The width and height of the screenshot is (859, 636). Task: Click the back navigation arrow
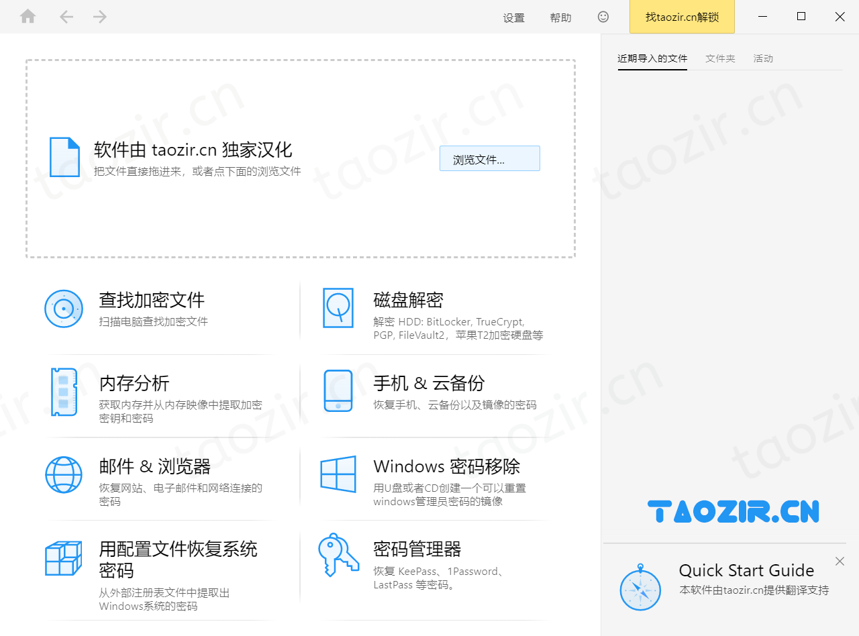(x=66, y=16)
